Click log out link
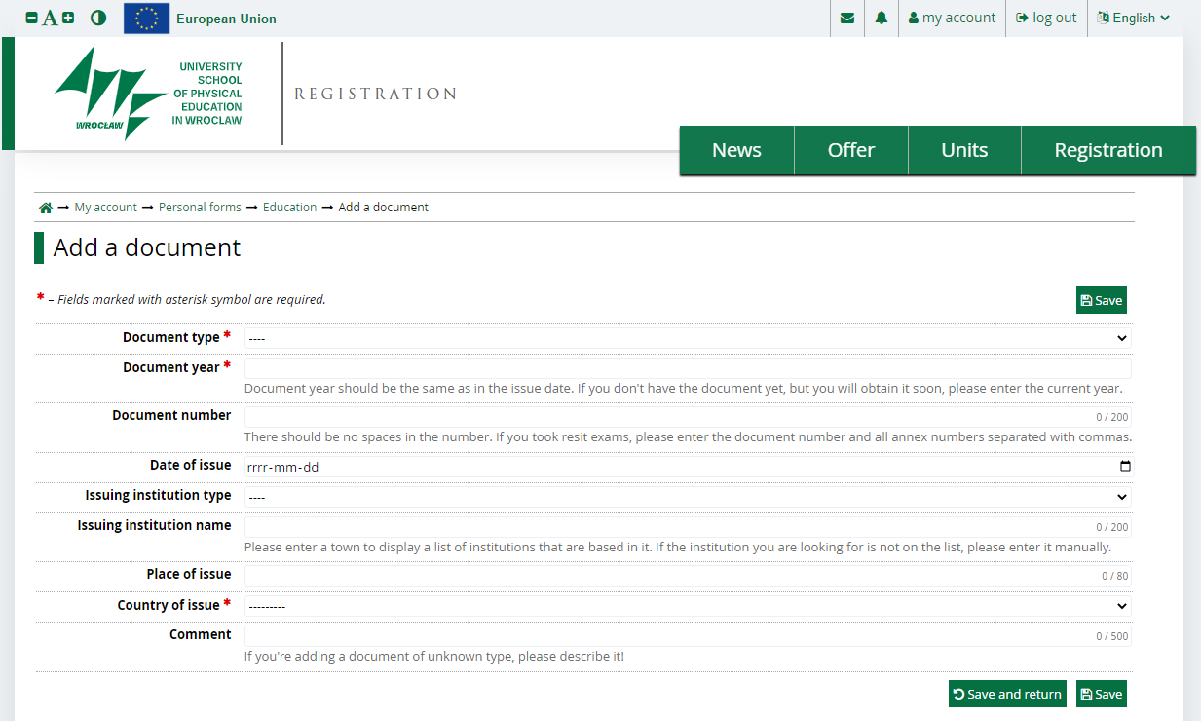Screen dimensions: 1201x721 (x=1046, y=18)
